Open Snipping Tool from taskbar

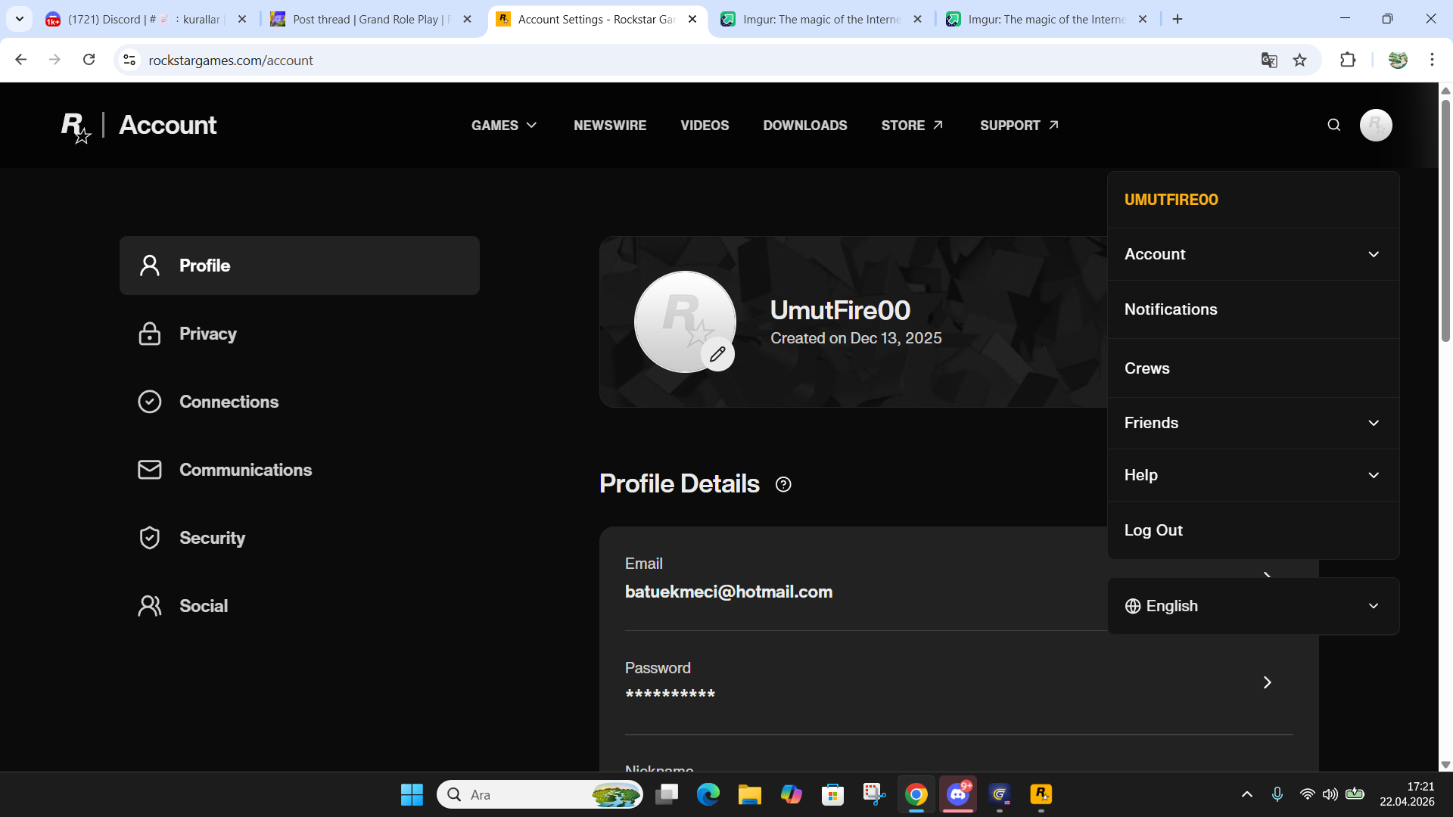click(875, 794)
